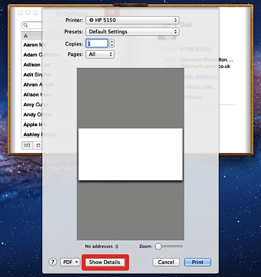Decrease copies with stepper down arrow
Image resolution: width=261 pixels, height=277 pixels.
pos(112,46)
